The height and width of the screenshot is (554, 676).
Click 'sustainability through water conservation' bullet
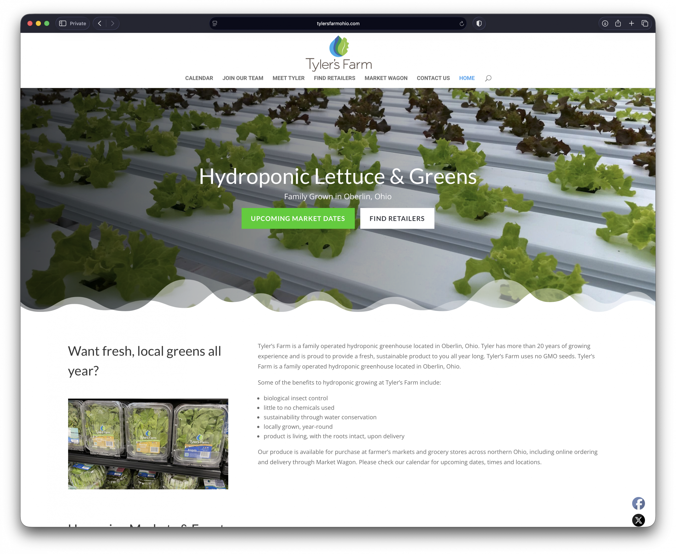(x=320, y=417)
